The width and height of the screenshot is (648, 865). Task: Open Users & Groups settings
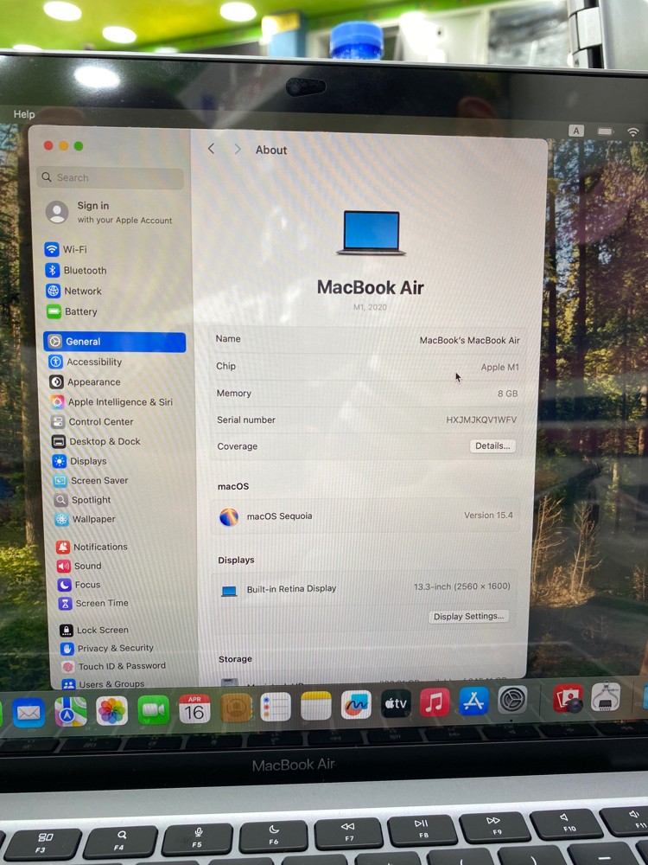coord(104,684)
